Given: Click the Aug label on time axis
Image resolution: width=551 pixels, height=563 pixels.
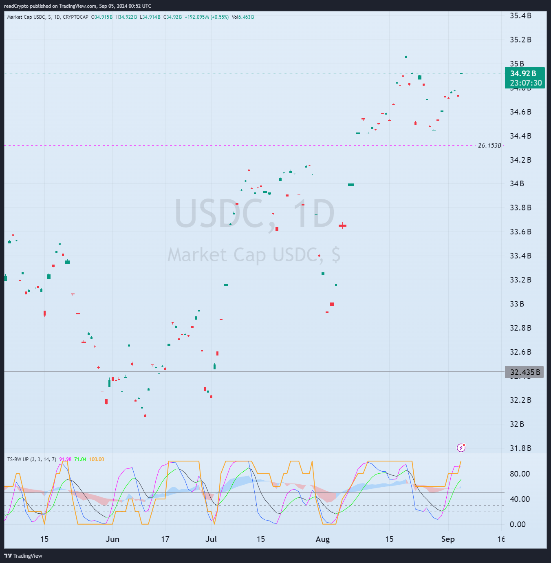Looking at the screenshot, I should tap(323, 539).
